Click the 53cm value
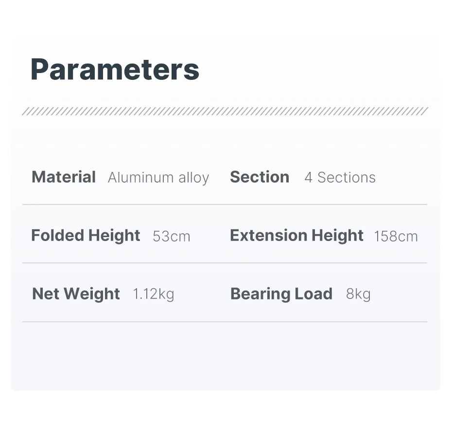 click(171, 237)
